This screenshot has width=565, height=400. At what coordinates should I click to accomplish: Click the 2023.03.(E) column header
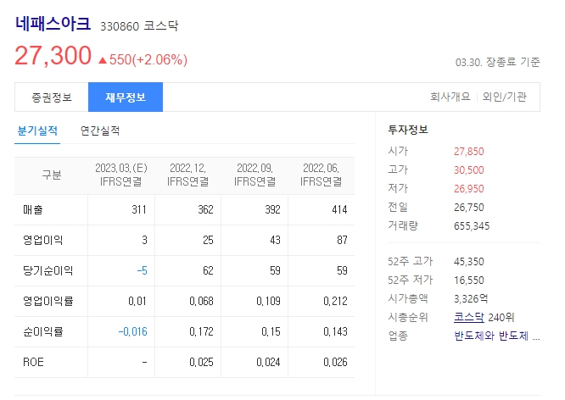121,175
